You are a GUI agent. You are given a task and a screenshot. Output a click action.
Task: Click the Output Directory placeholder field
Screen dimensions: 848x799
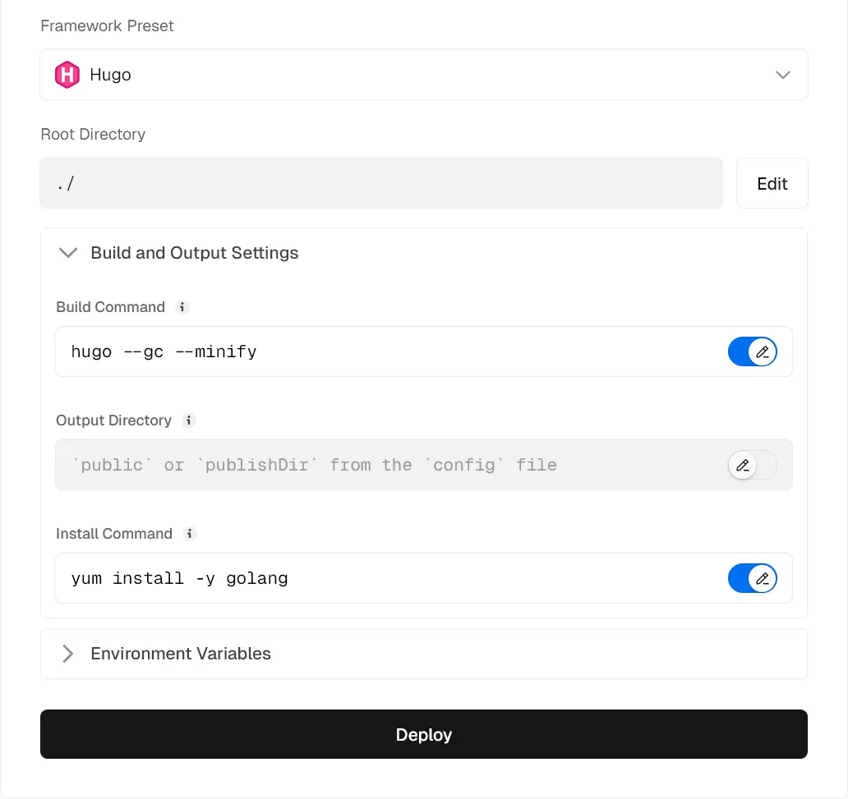point(386,466)
